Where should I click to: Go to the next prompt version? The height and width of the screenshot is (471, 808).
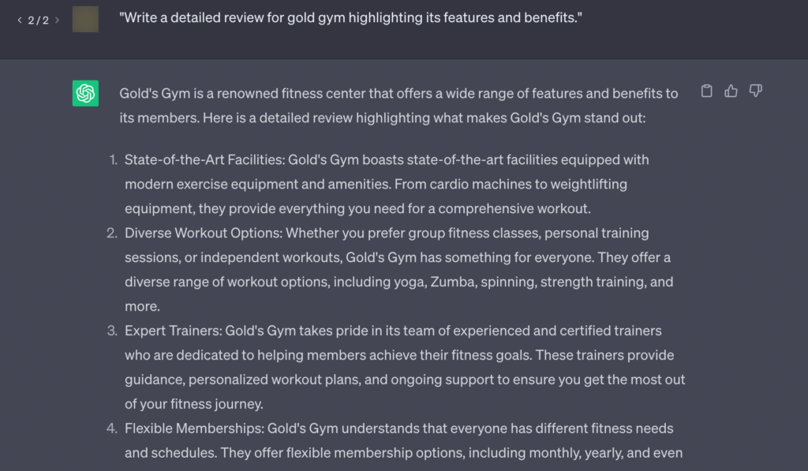point(57,20)
